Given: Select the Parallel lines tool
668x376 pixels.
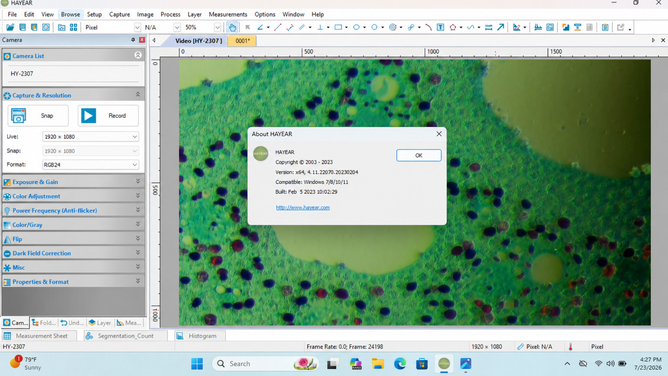Looking at the screenshot, I should 302,27.
